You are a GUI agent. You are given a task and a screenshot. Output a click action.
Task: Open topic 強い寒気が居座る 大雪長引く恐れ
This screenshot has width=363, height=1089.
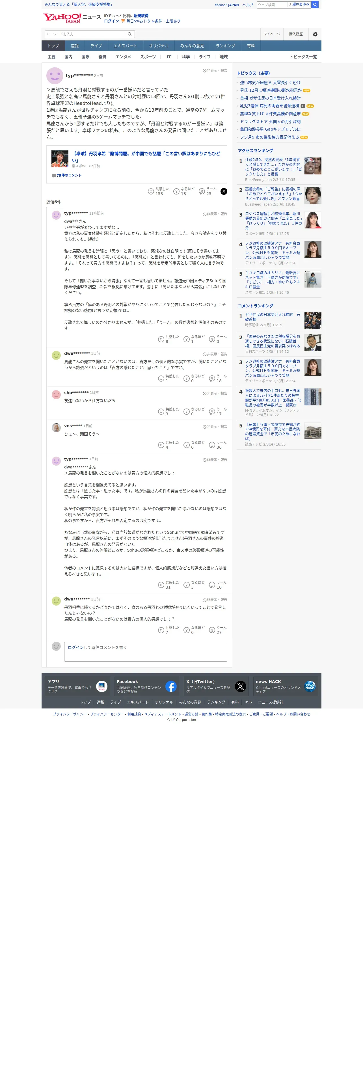point(270,83)
